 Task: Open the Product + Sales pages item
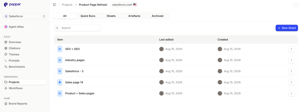coord(80,94)
